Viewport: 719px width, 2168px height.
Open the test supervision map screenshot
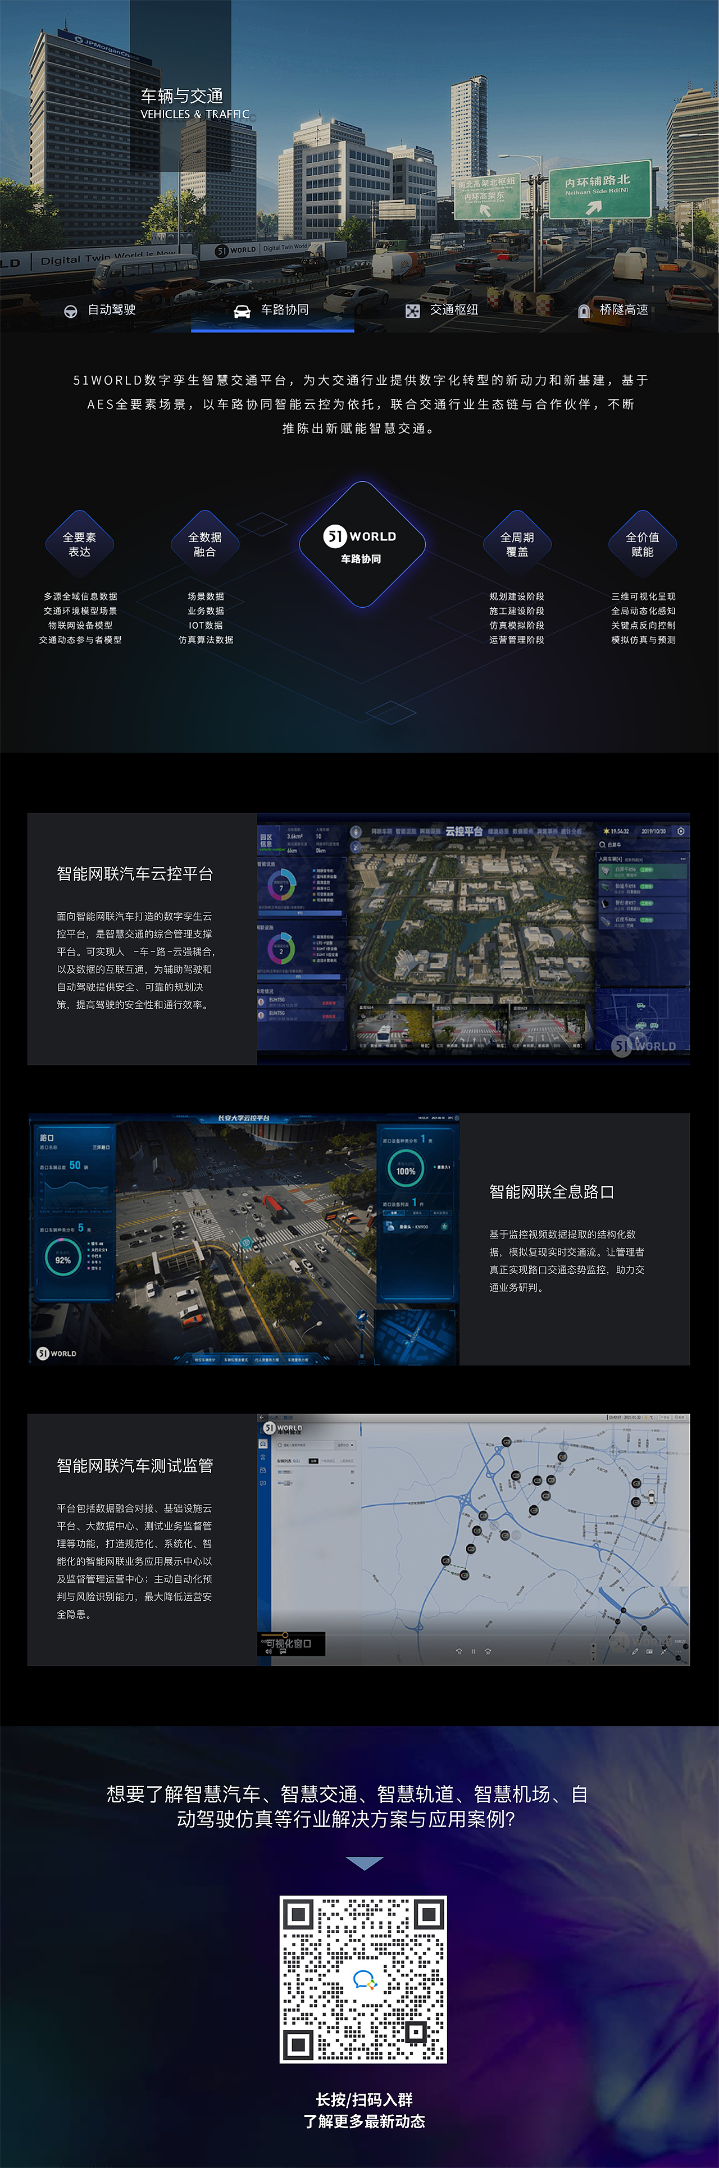473,1540
